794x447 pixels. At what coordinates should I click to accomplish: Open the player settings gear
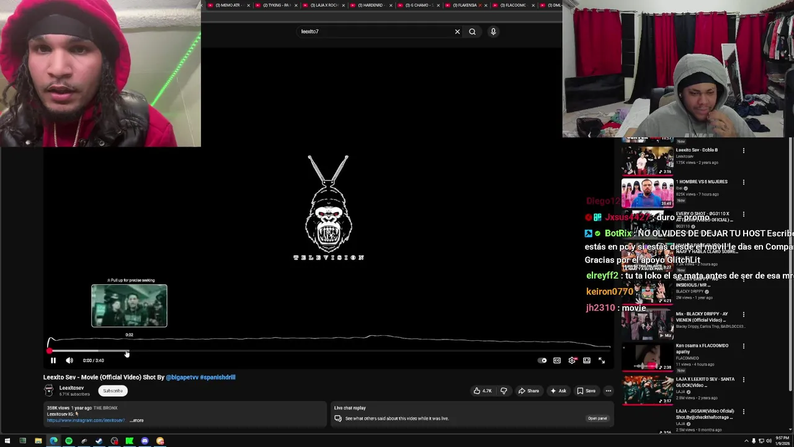pos(572,360)
